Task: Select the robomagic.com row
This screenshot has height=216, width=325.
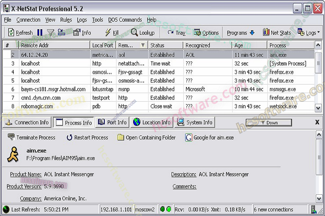Action: click(x=159, y=106)
